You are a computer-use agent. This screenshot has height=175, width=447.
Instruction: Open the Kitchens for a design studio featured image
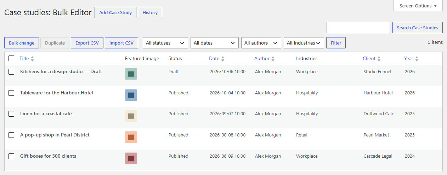(131, 74)
